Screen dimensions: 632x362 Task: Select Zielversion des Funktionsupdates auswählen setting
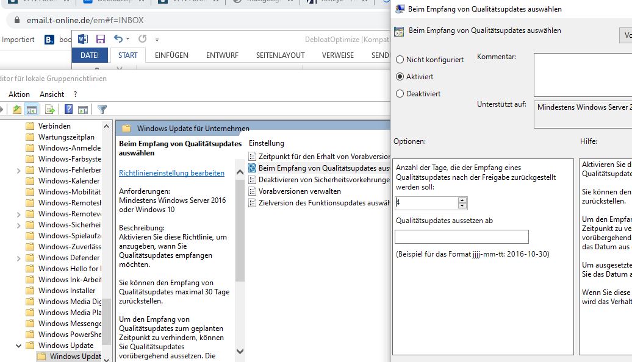pos(325,203)
